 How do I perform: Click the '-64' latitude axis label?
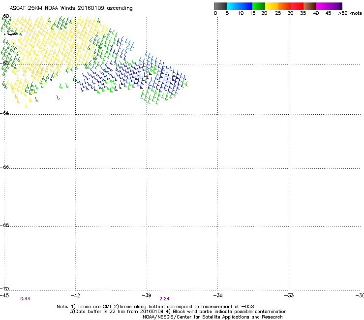coord(4,113)
